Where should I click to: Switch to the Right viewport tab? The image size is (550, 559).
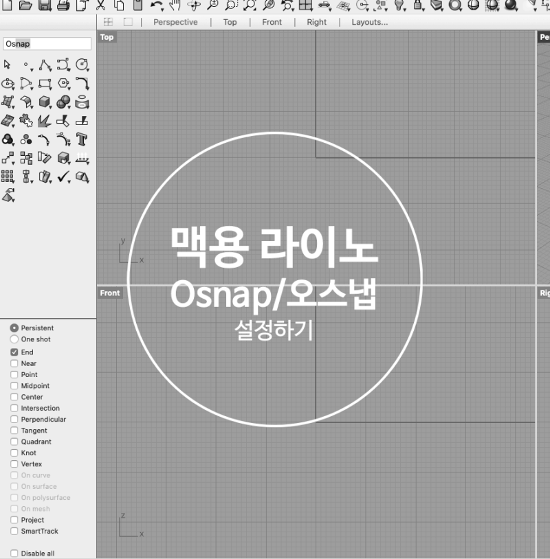pos(316,22)
